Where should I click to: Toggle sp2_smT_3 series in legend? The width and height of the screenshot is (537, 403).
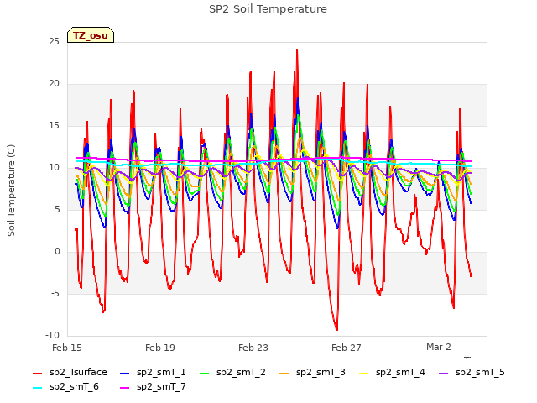point(312,373)
